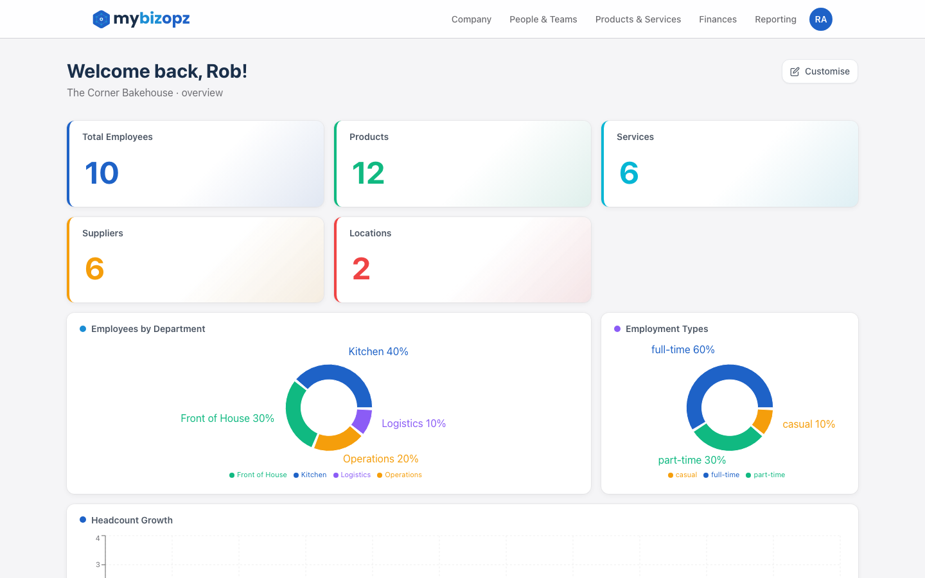Image resolution: width=925 pixels, height=578 pixels.
Task: Expand the Products & Services menu
Action: 638,19
